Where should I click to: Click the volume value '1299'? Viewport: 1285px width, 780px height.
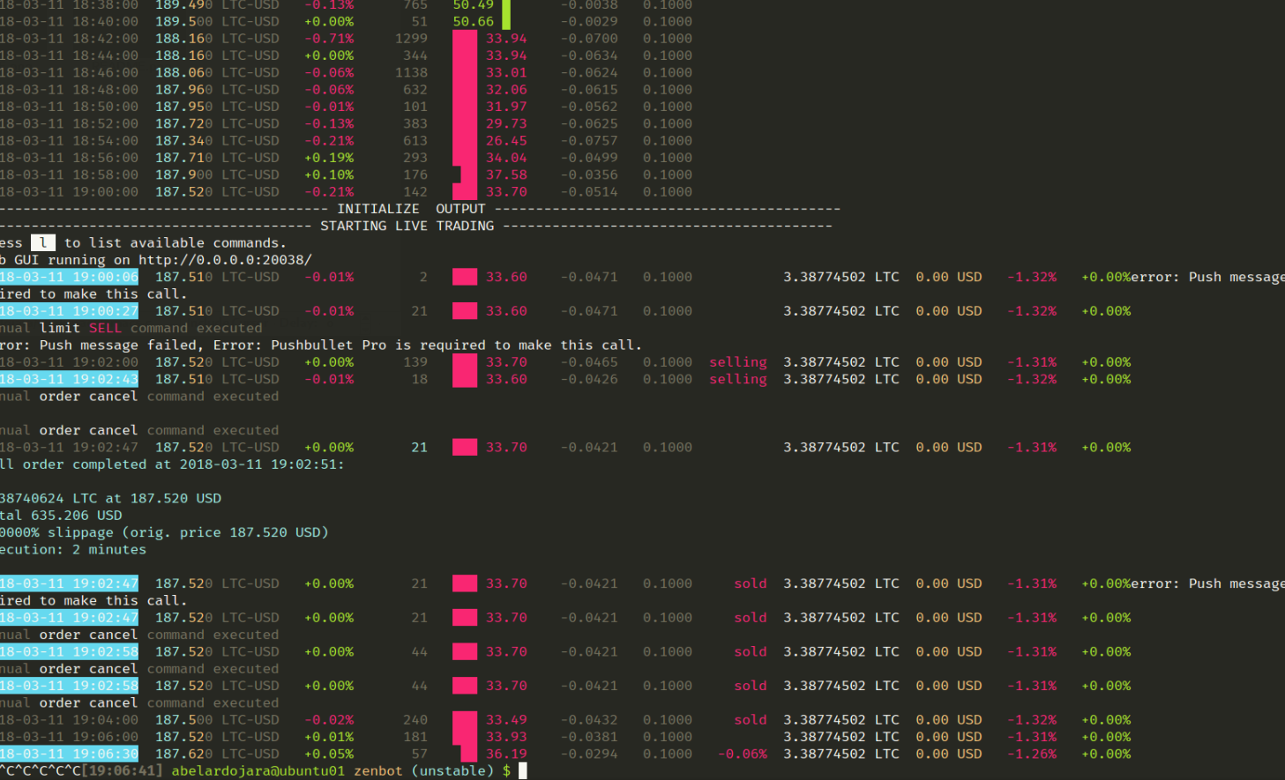411,39
